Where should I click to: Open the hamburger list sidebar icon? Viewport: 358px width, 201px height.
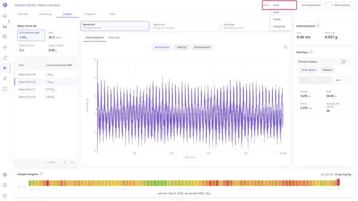[x=5, y=89]
